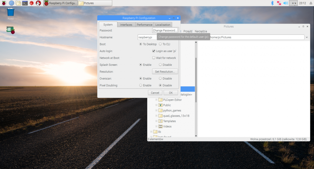The width and height of the screenshot is (314, 169).
Task: Expand the python_games folder tree node
Action: click(156, 111)
